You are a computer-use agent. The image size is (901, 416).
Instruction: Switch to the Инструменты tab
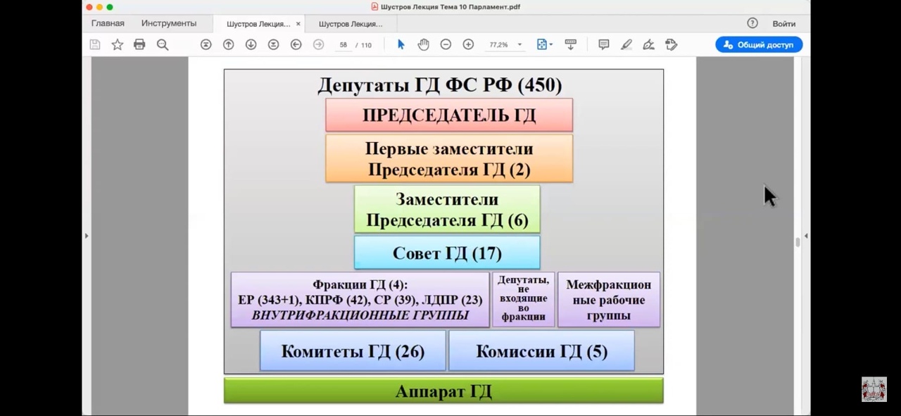pos(169,23)
